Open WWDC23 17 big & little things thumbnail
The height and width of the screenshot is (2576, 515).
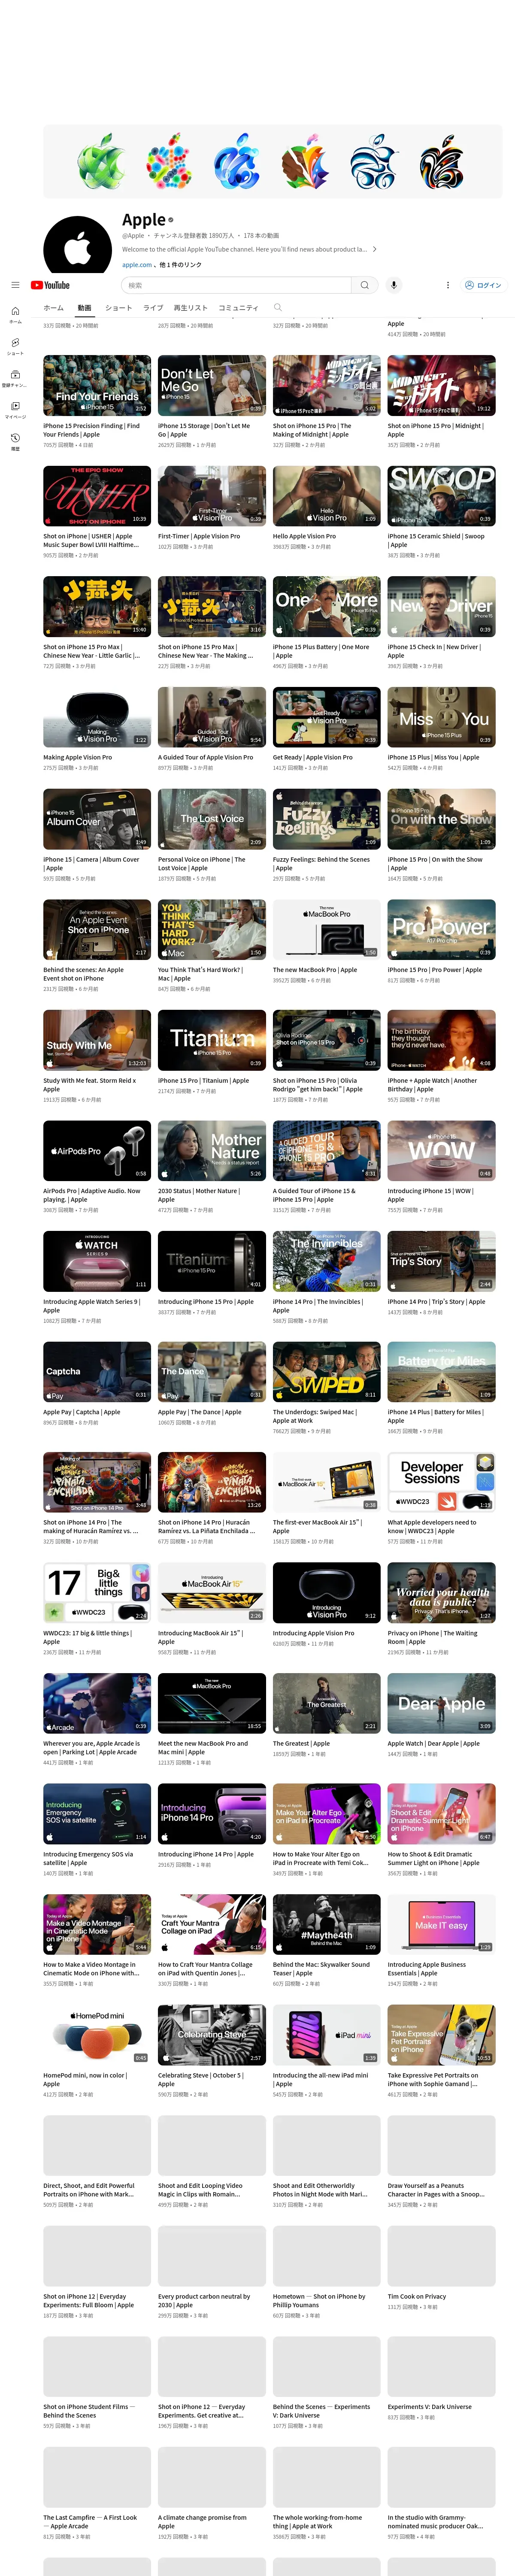click(97, 1592)
